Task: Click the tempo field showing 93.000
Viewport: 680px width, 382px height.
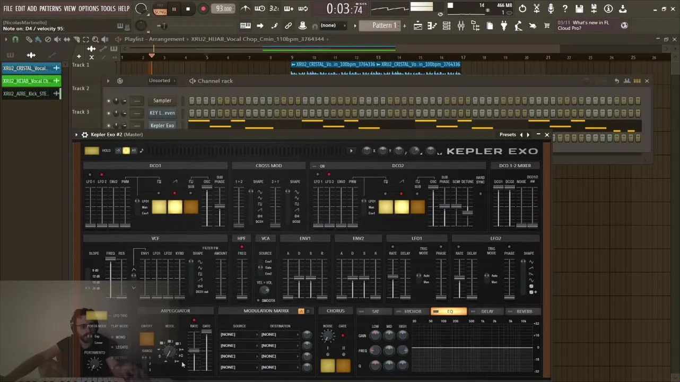Action: pyautogui.click(x=223, y=9)
